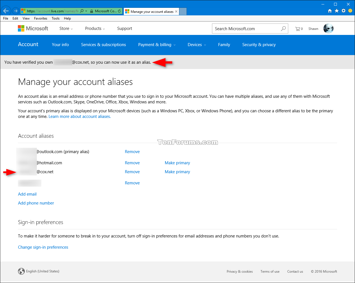Open Privacy & cookies footer link
Viewport: 355px width, 283px height.
(x=240, y=272)
